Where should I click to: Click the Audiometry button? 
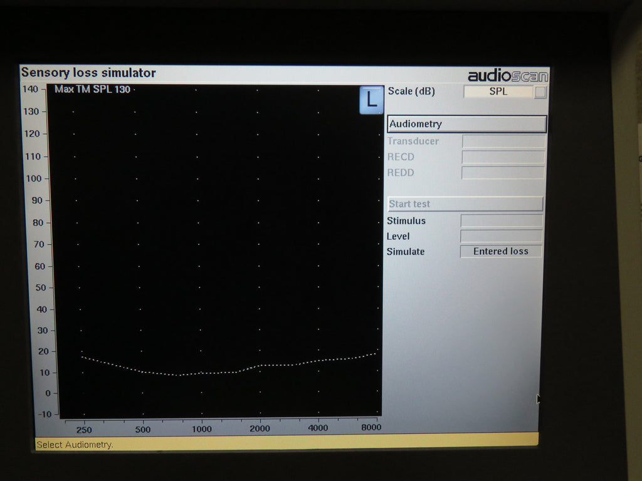click(x=466, y=124)
